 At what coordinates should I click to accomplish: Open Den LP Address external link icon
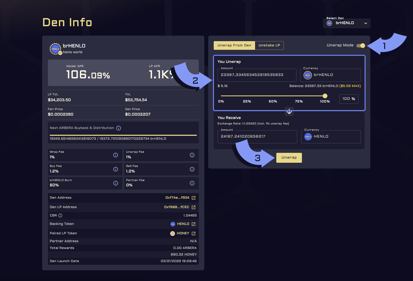tap(194, 207)
